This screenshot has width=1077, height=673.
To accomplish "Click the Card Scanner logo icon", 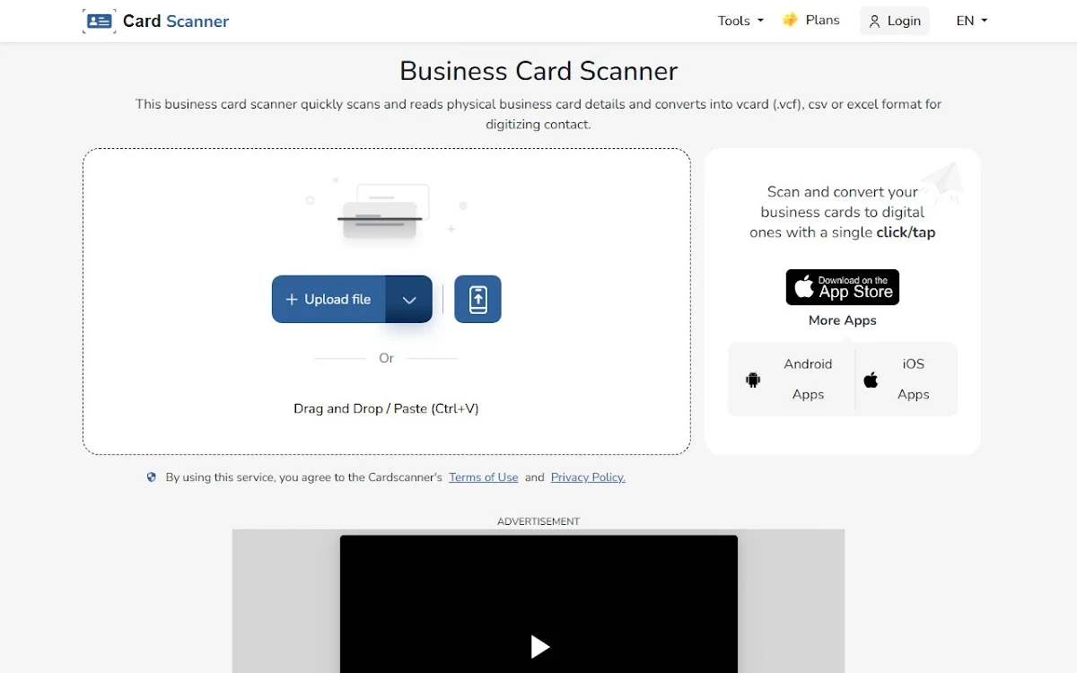I will coord(99,21).
